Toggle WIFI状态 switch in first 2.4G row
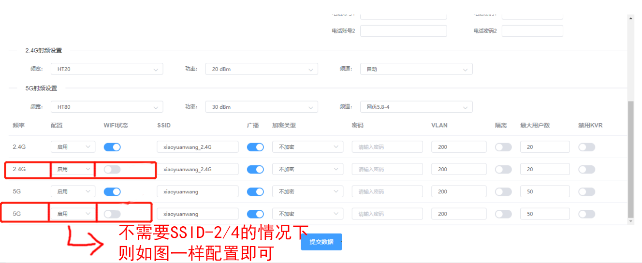Image resolution: width=642 pixels, height=263 pixels. tap(112, 147)
